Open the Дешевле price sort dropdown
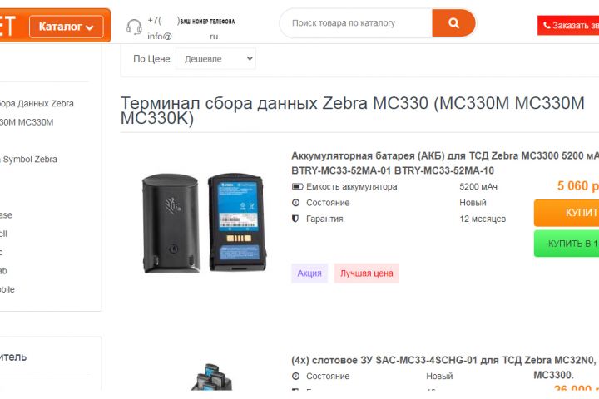 215,59
